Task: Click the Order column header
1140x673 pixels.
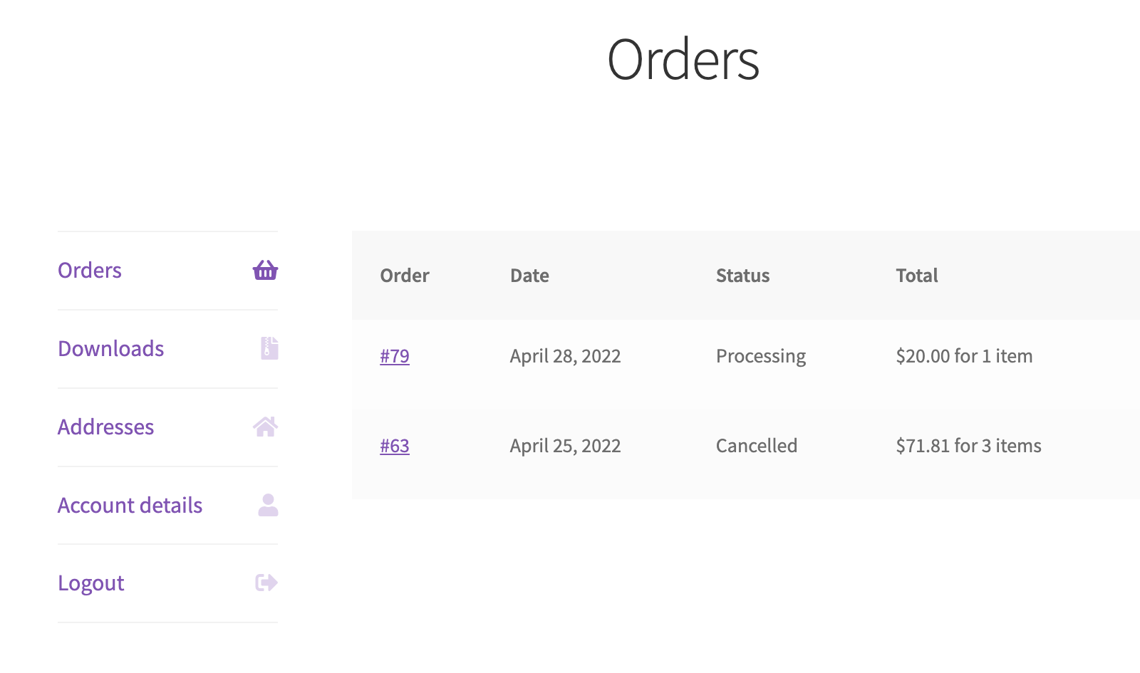Action: pos(404,276)
